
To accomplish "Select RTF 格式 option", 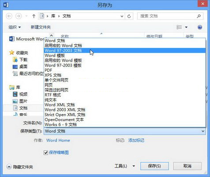I will pos(125,95).
